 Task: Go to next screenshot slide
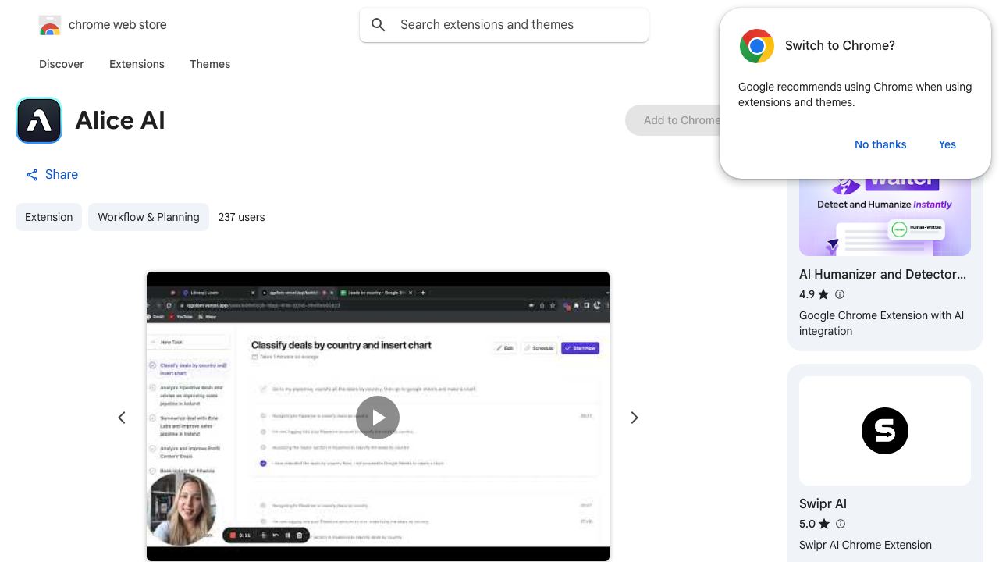634,418
